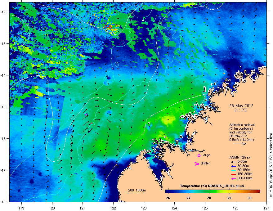This screenshot has height=211, width=273.
Task: Click the temperature colorbar at 26 degrees
Action: pos(168,191)
